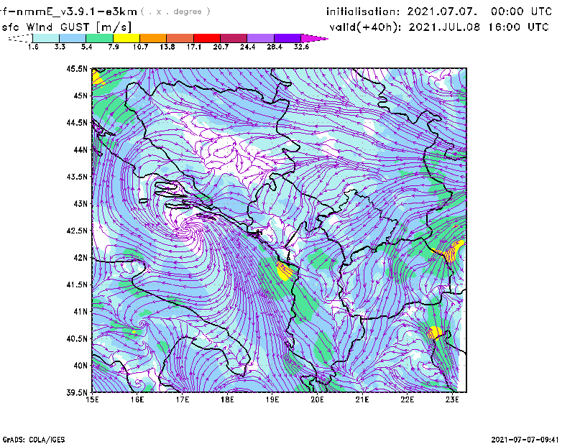Screen dimensions: 575x444
Task: Click the '2021-07-07-09:41' timestamp
Action: 525,439
